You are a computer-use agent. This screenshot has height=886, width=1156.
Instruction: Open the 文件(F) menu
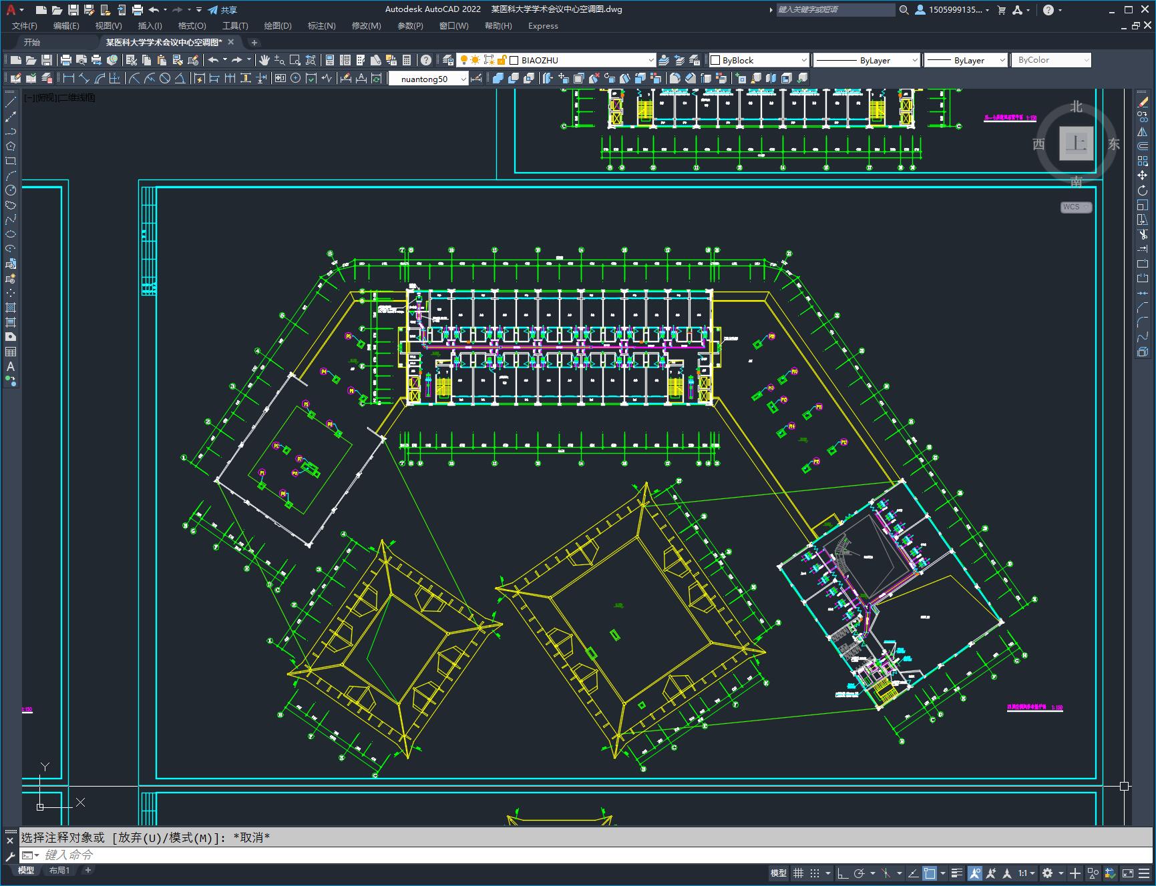pyautogui.click(x=25, y=26)
